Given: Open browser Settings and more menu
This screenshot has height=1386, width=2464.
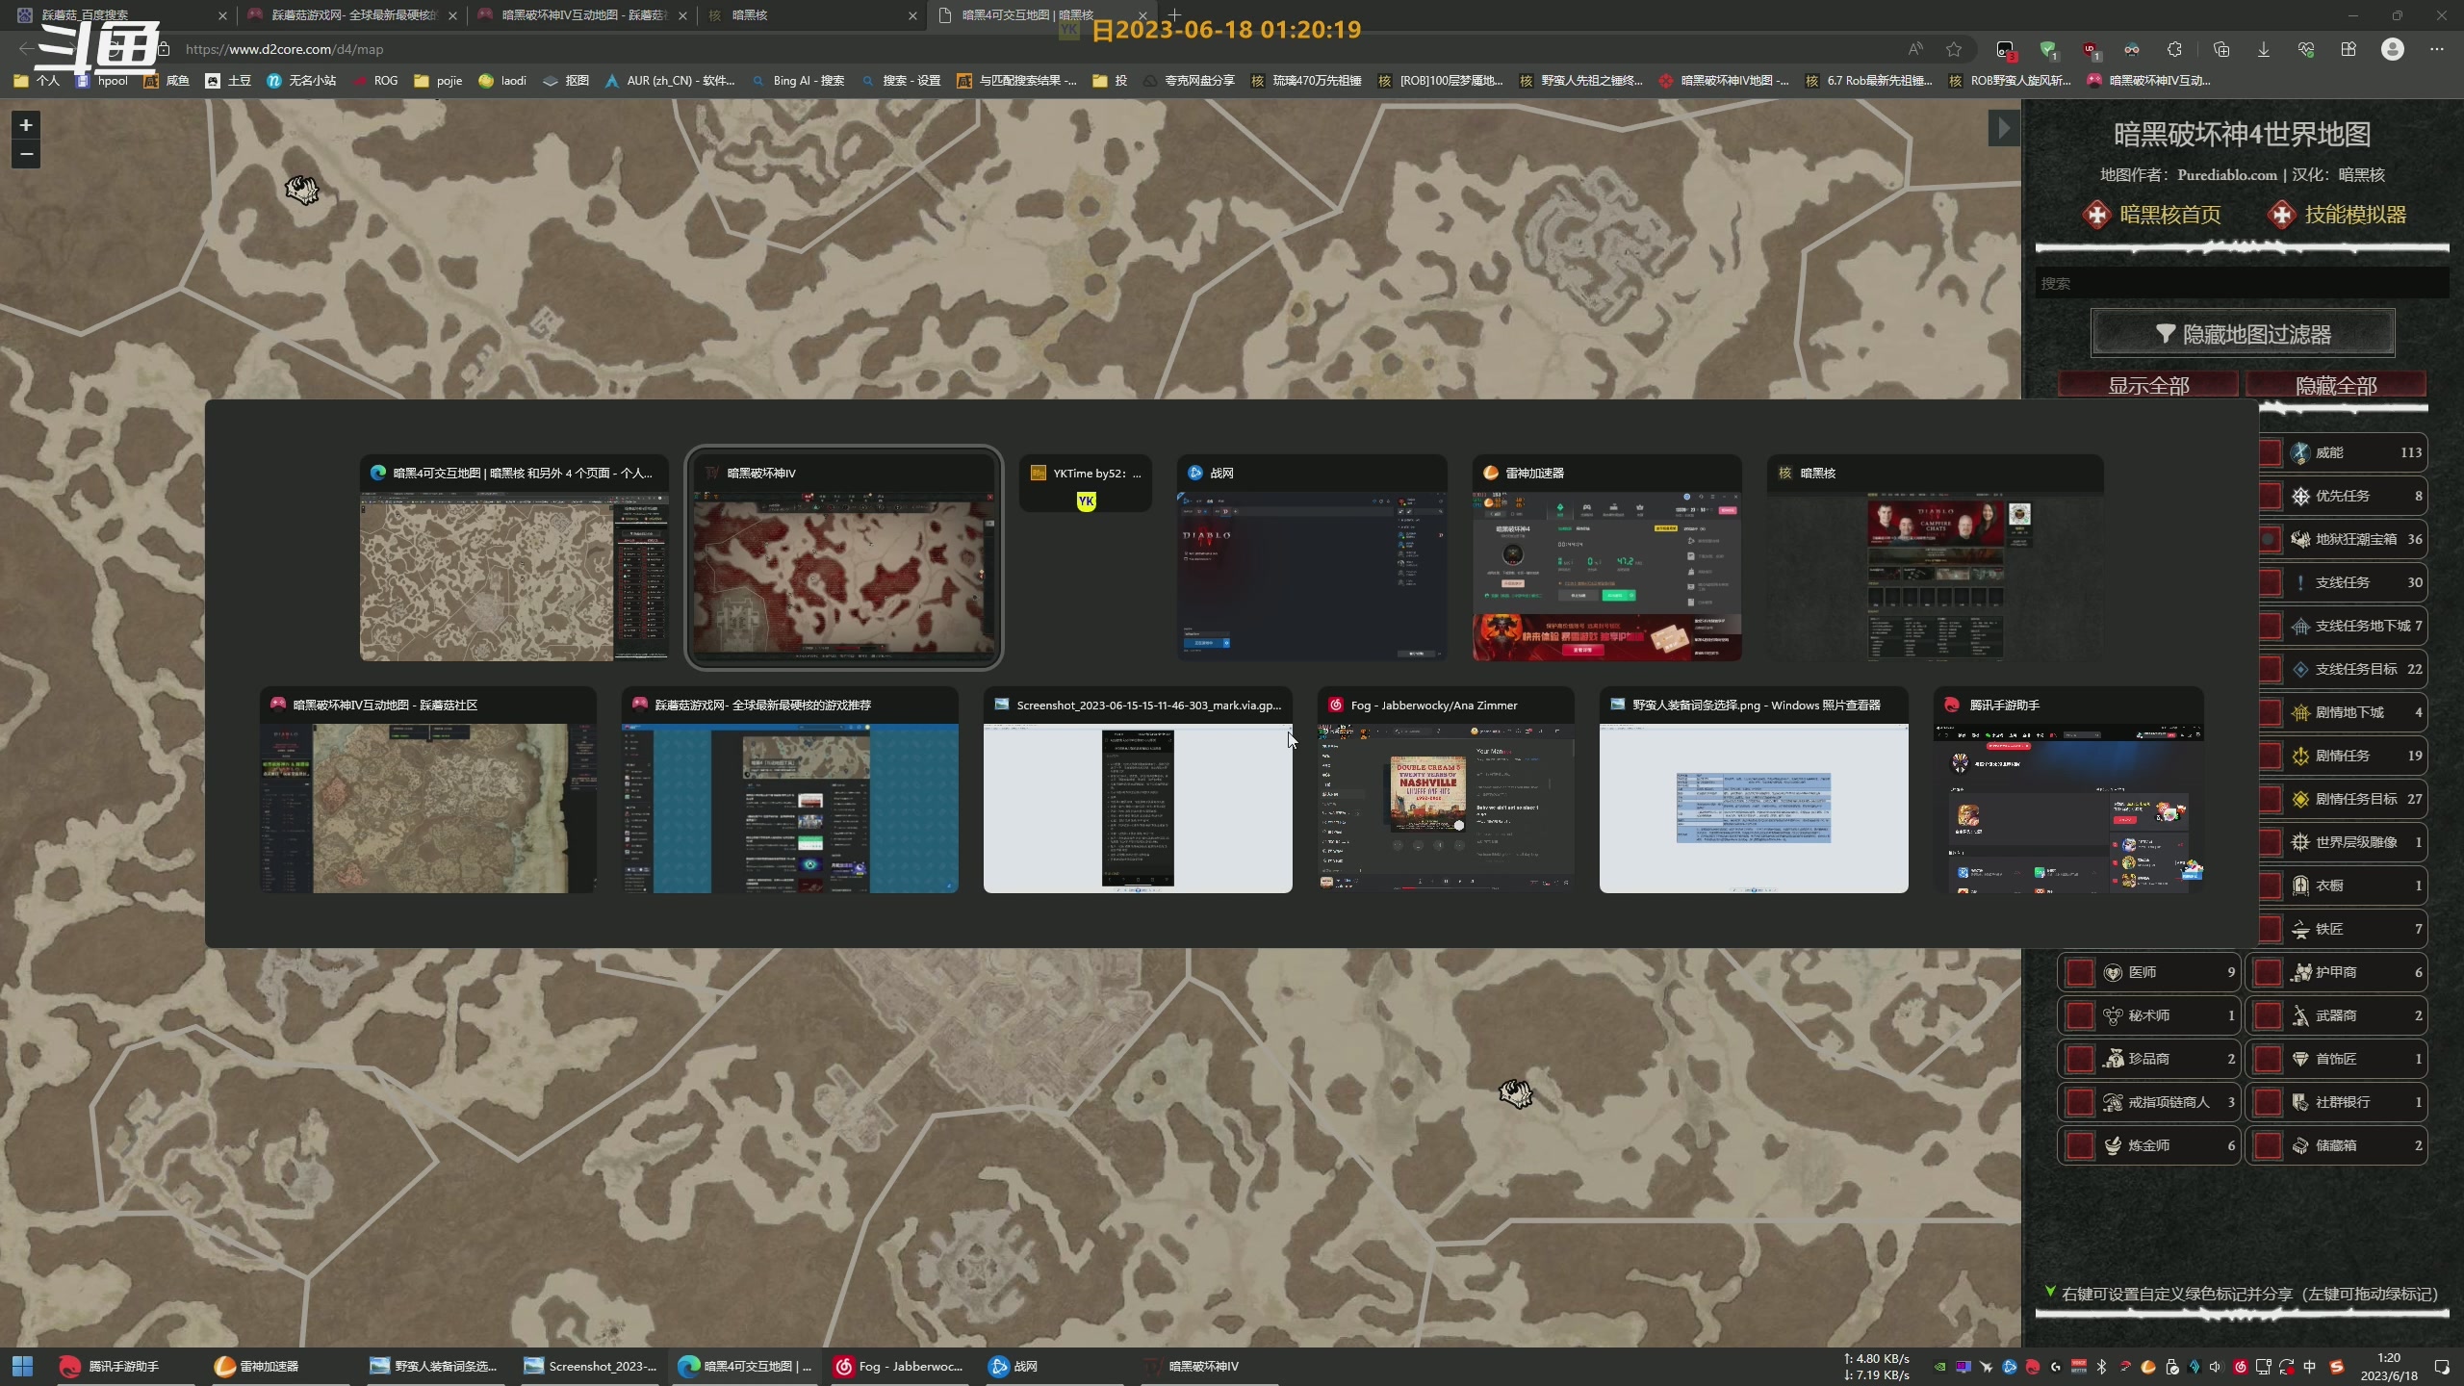Looking at the screenshot, I should tap(2436, 49).
